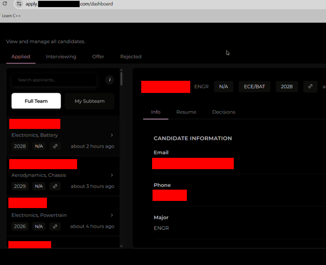
Task: Switch to My Subteam filter
Action: [x=90, y=101]
